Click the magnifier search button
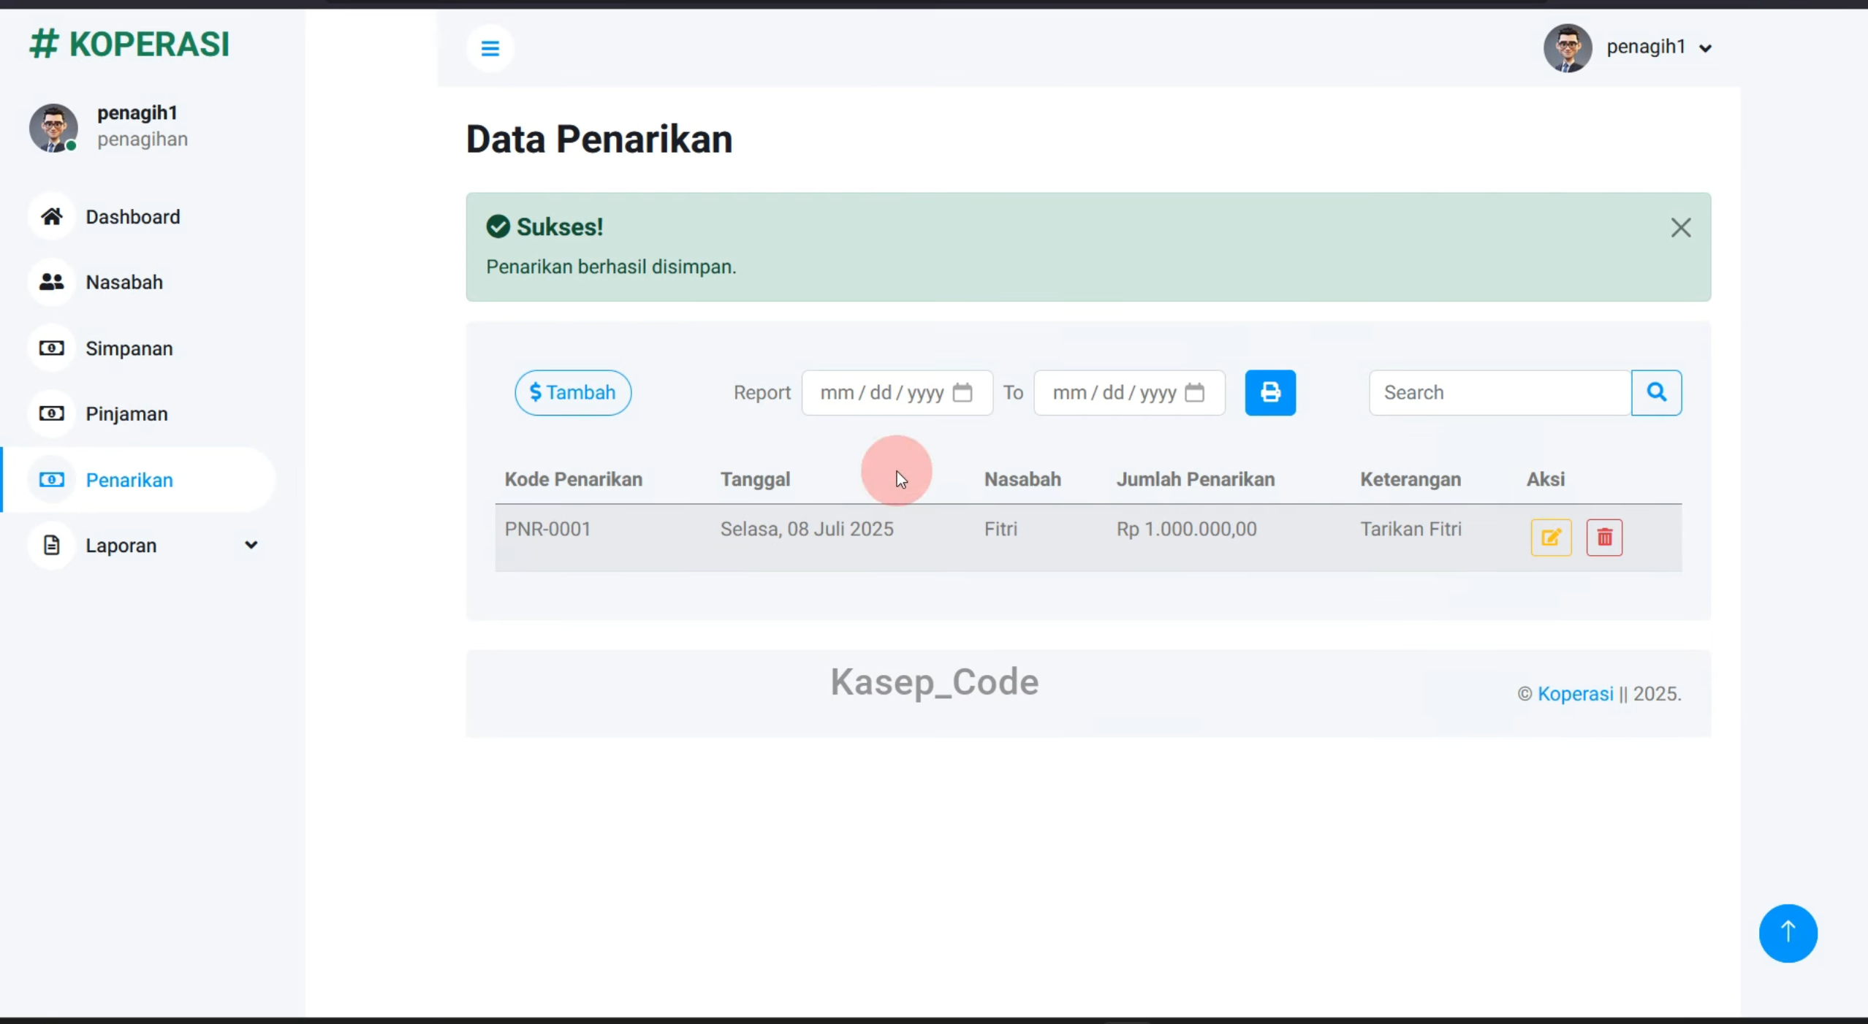This screenshot has width=1868, height=1024. (1657, 393)
